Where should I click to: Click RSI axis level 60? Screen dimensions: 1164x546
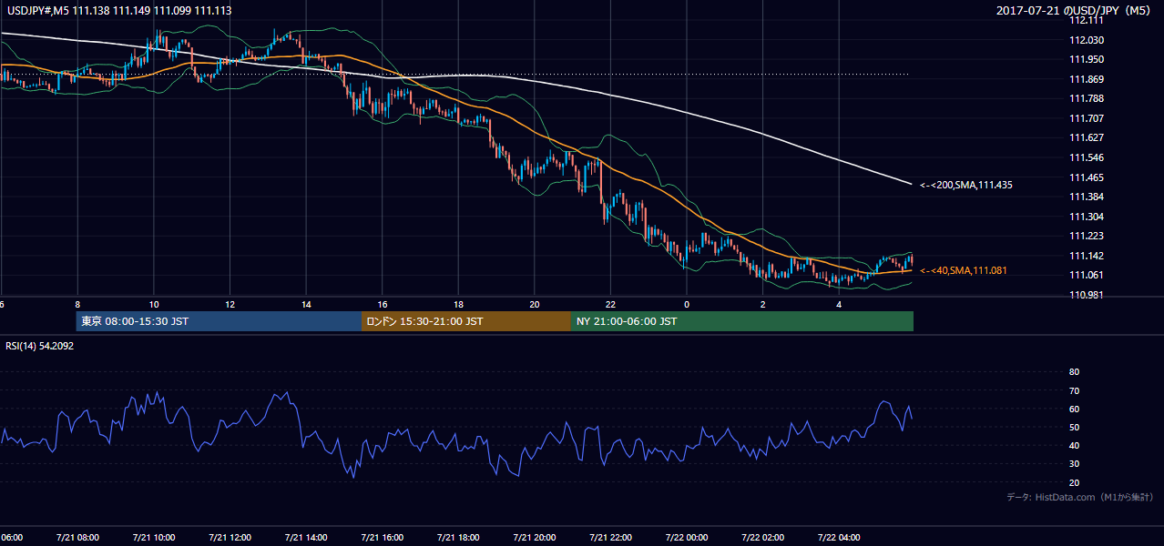click(x=1074, y=409)
